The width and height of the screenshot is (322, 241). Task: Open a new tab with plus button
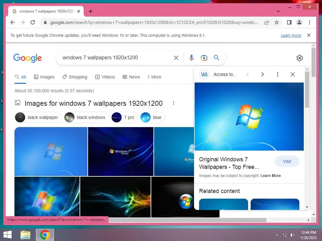pos(91,11)
